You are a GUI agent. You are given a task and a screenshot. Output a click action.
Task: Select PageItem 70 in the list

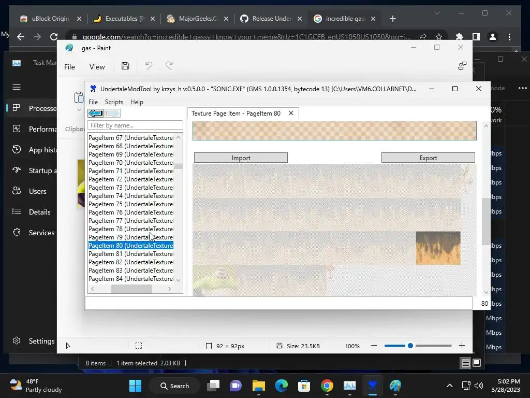131,162
